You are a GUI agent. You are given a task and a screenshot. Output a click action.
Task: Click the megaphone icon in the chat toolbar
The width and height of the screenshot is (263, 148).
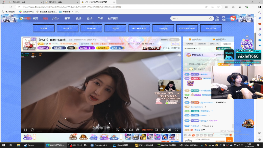tap(189, 135)
